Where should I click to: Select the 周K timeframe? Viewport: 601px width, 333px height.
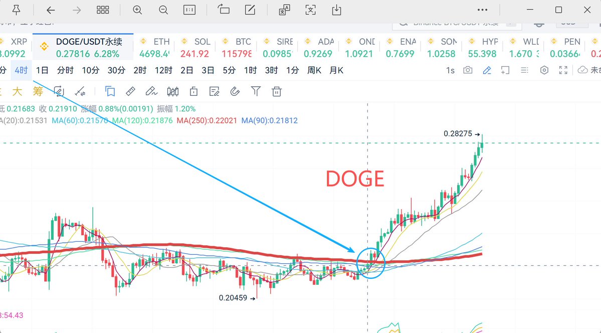point(314,70)
